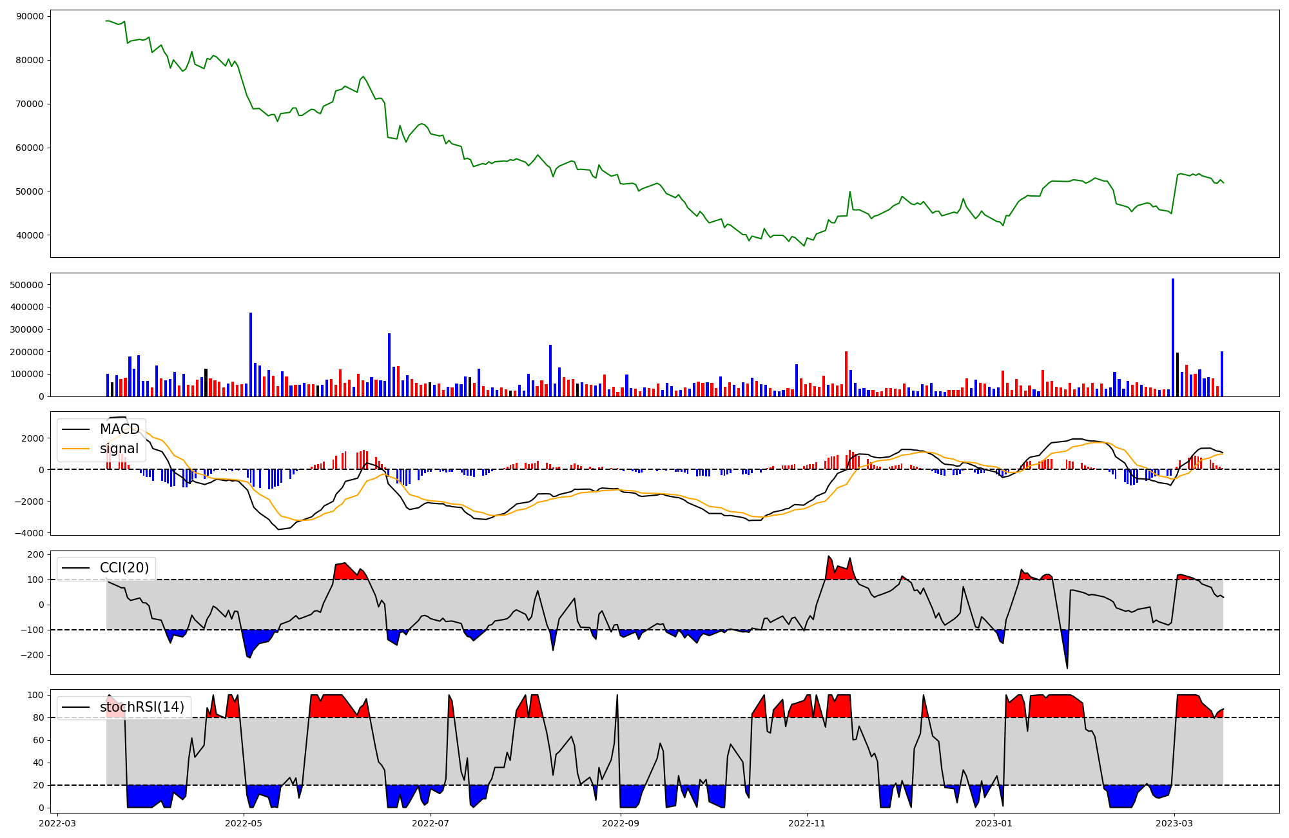Click the 200 tick on the CCI axis
The image size is (1289, 838).
click(36, 554)
